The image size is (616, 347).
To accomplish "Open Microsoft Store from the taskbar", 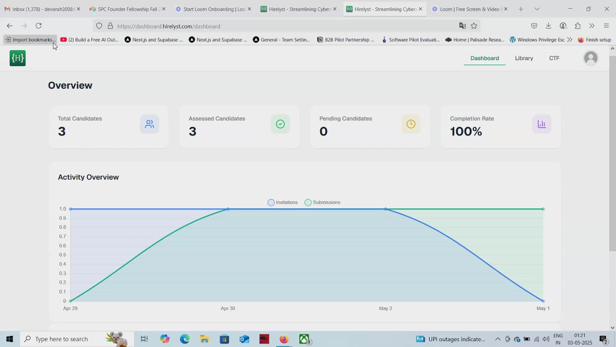I will (x=224, y=339).
